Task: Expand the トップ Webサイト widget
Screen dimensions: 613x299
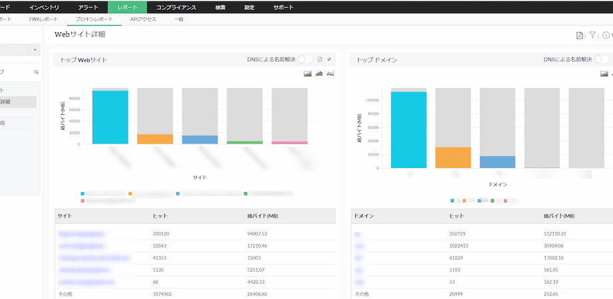Action: (x=329, y=60)
